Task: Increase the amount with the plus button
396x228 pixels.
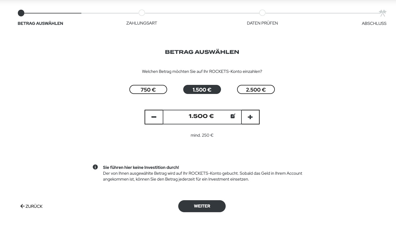Action: pyautogui.click(x=250, y=117)
